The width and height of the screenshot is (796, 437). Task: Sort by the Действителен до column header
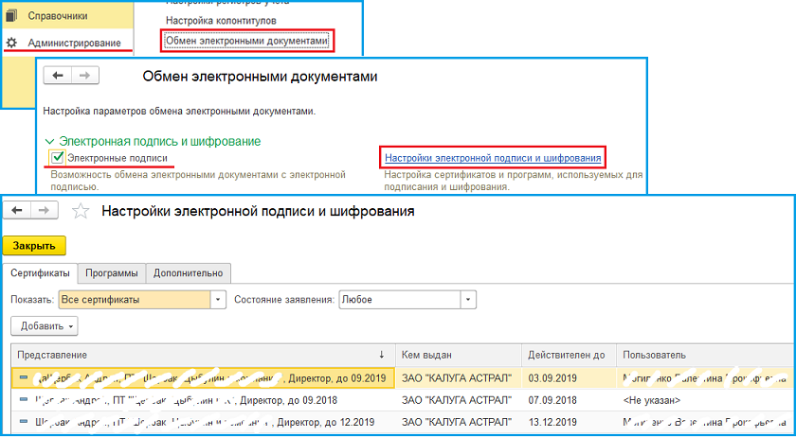pyautogui.click(x=569, y=355)
